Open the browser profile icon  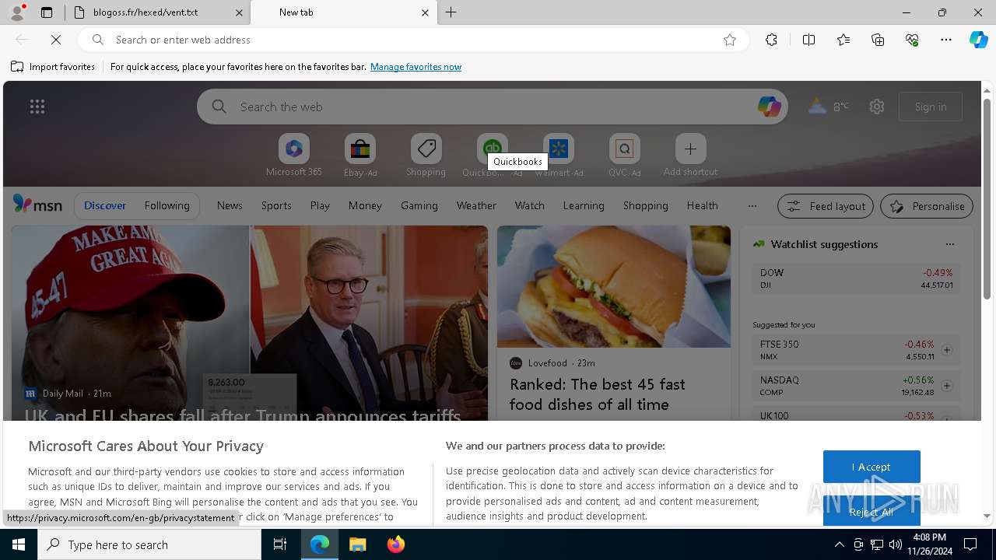click(x=16, y=12)
